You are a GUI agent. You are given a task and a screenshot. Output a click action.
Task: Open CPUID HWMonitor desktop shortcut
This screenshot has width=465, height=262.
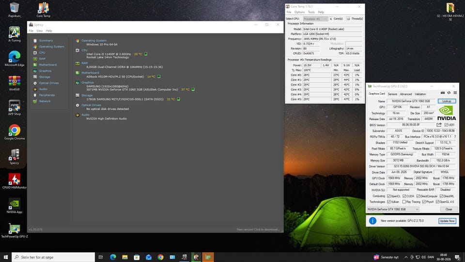point(14,181)
